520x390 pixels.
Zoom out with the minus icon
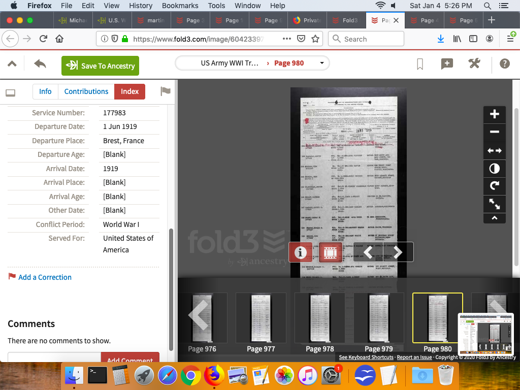pos(494,132)
